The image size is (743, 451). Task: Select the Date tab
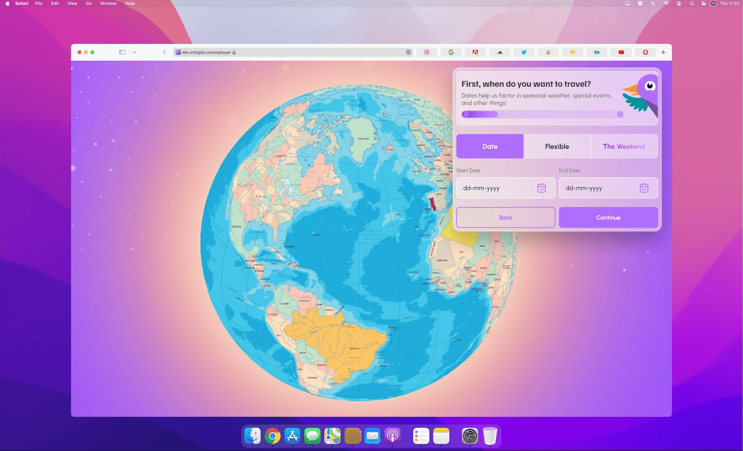(490, 146)
